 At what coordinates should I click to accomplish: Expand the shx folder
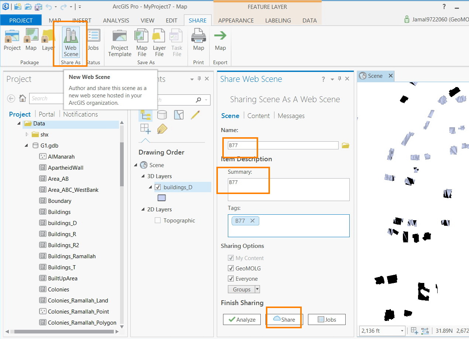[x=27, y=134]
